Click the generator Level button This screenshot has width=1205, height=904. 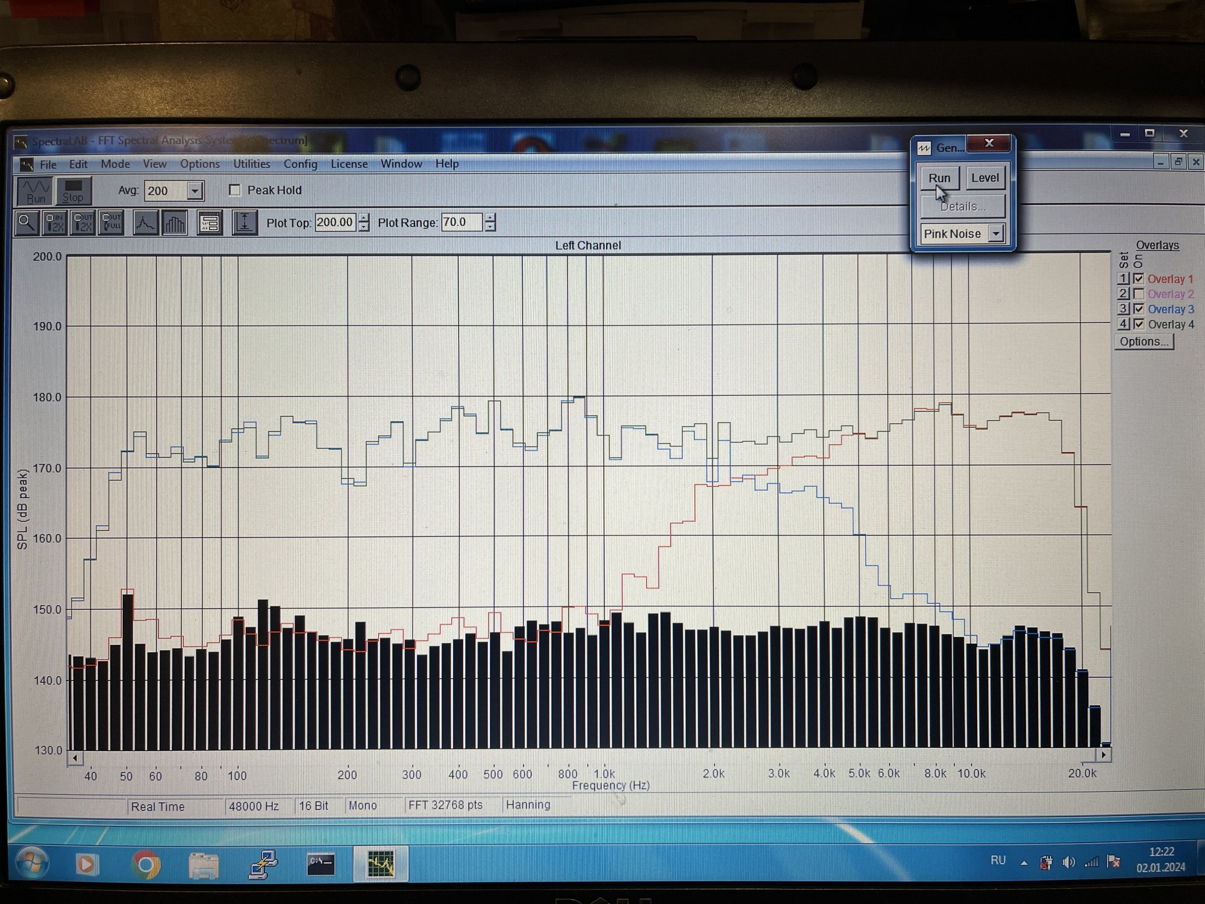[x=984, y=178]
